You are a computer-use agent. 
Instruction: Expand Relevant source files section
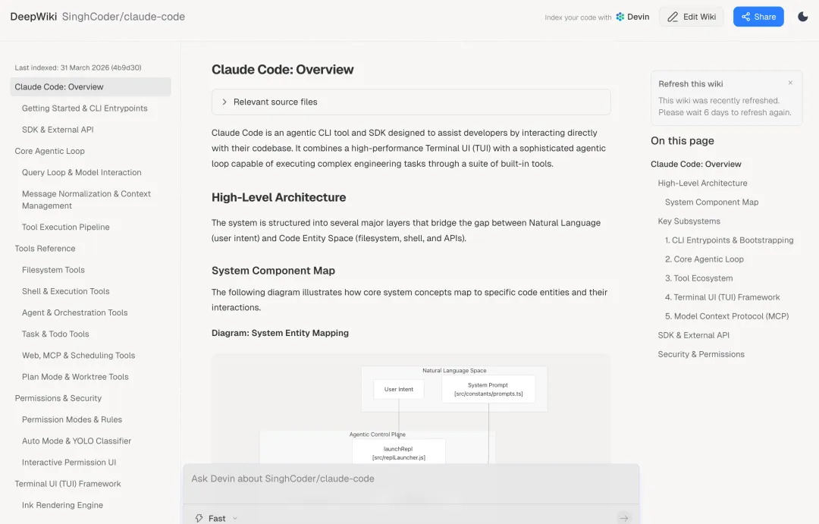224,102
